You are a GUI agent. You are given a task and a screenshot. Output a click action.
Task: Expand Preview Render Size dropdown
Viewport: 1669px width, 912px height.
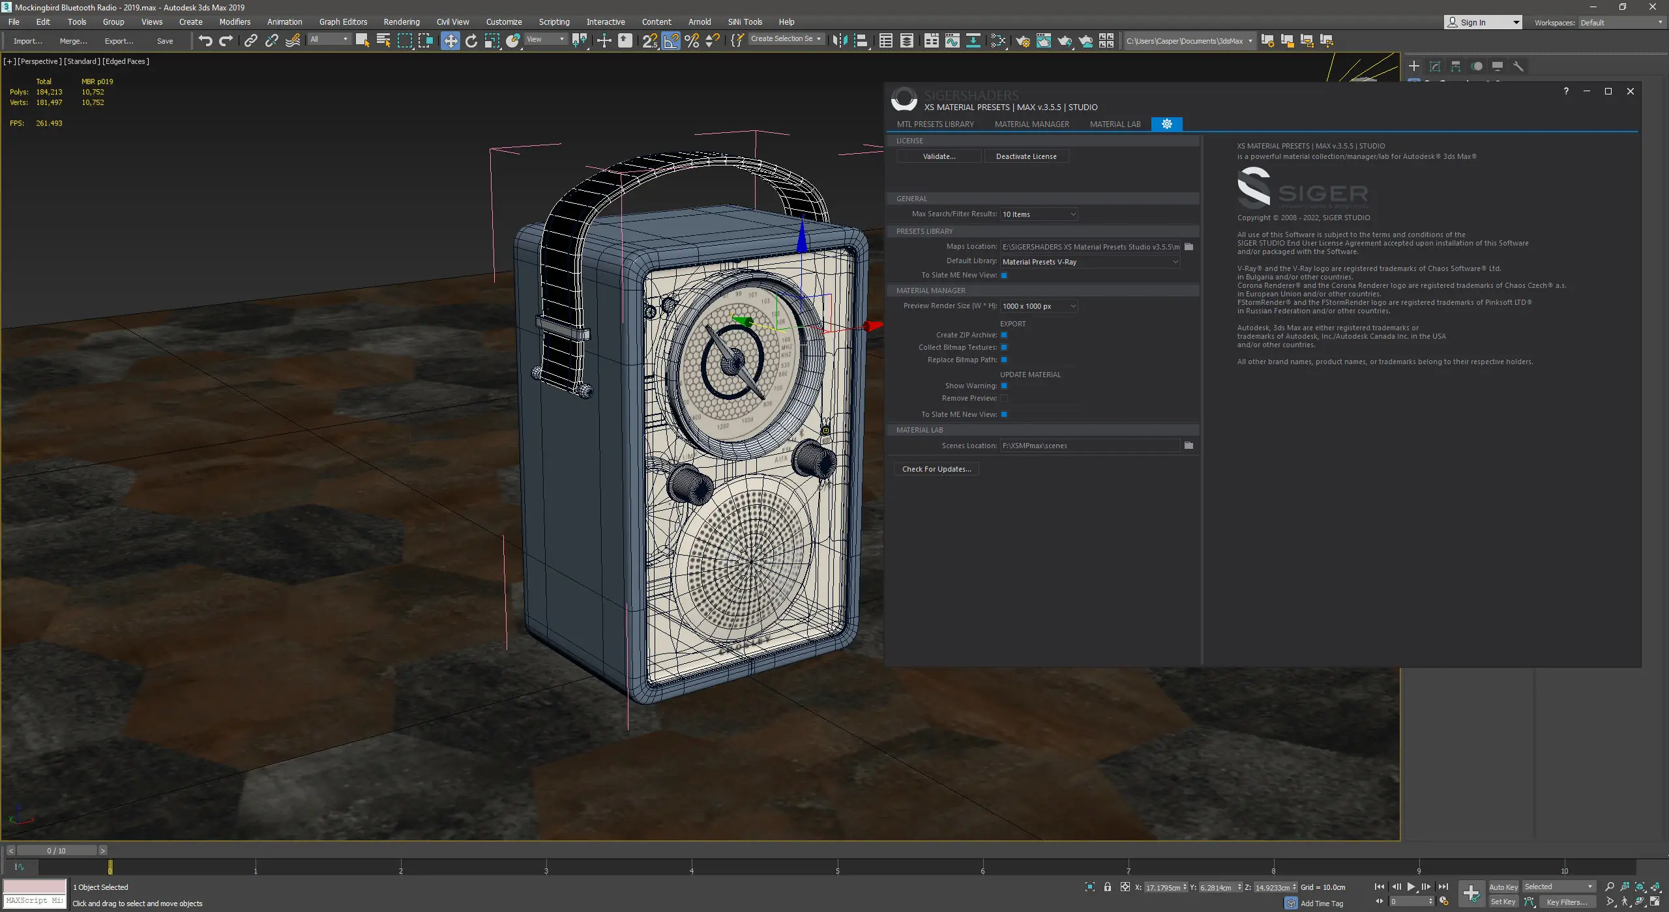(x=1039, y=306)
